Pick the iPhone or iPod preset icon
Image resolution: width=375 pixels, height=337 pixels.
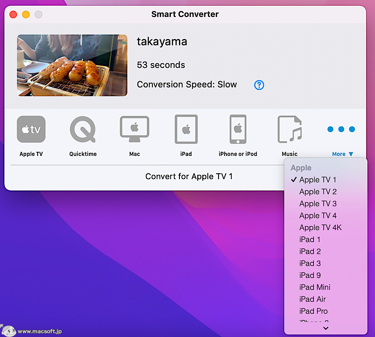pyautogui.click(x=238, y=129)
